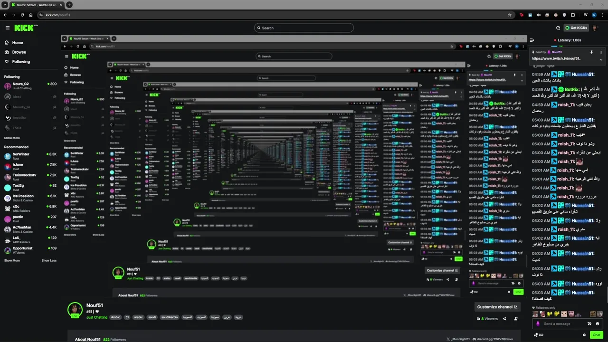
Task: Send message with the main green Chat button
Action: [x=597, y=335]
